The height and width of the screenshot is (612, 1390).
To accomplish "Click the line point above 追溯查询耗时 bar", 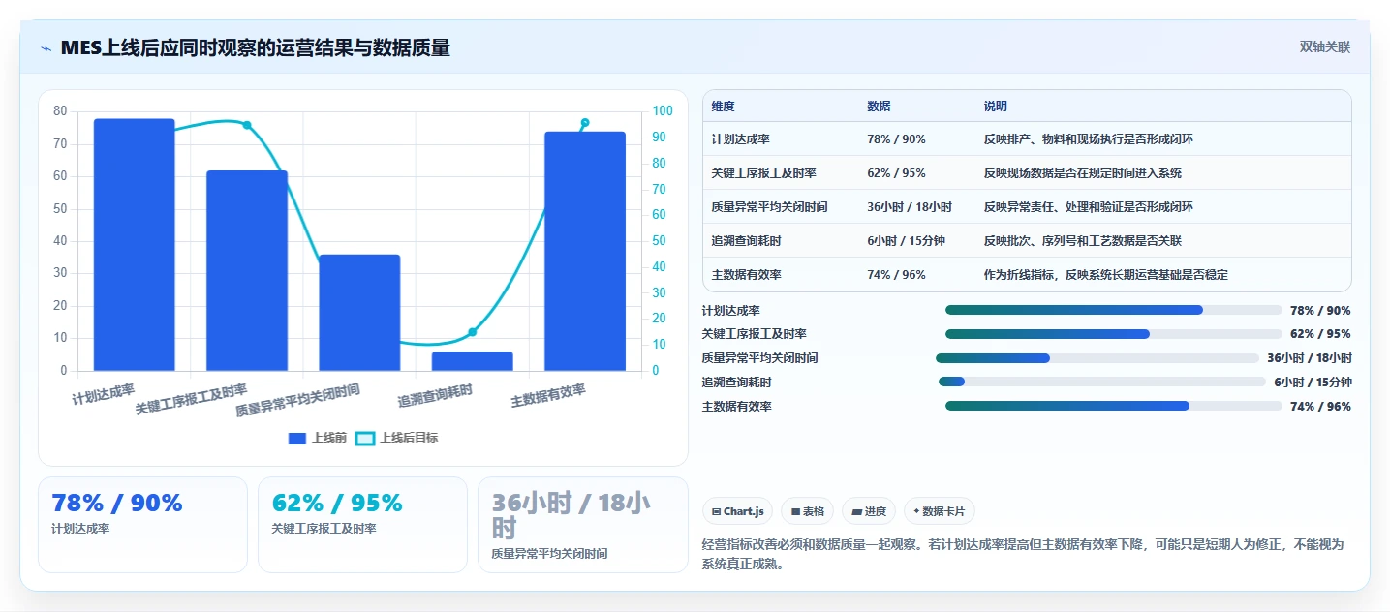I will pos(473,332).
